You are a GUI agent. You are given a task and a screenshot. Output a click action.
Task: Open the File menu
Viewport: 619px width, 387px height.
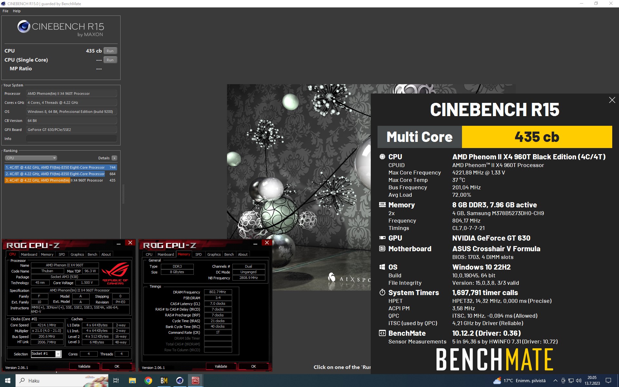click(x=5, y=11)
